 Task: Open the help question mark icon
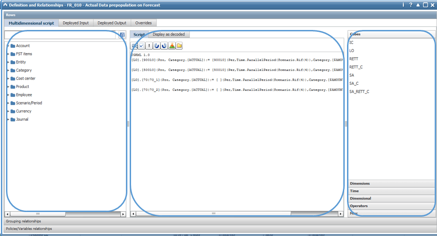pyautogui.click(x=411, y=5)
